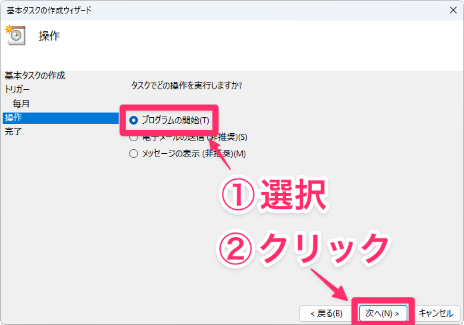Screen dimensions: 464x325
Task: Click the clock wizard icon in header
Action: [15, 35]
